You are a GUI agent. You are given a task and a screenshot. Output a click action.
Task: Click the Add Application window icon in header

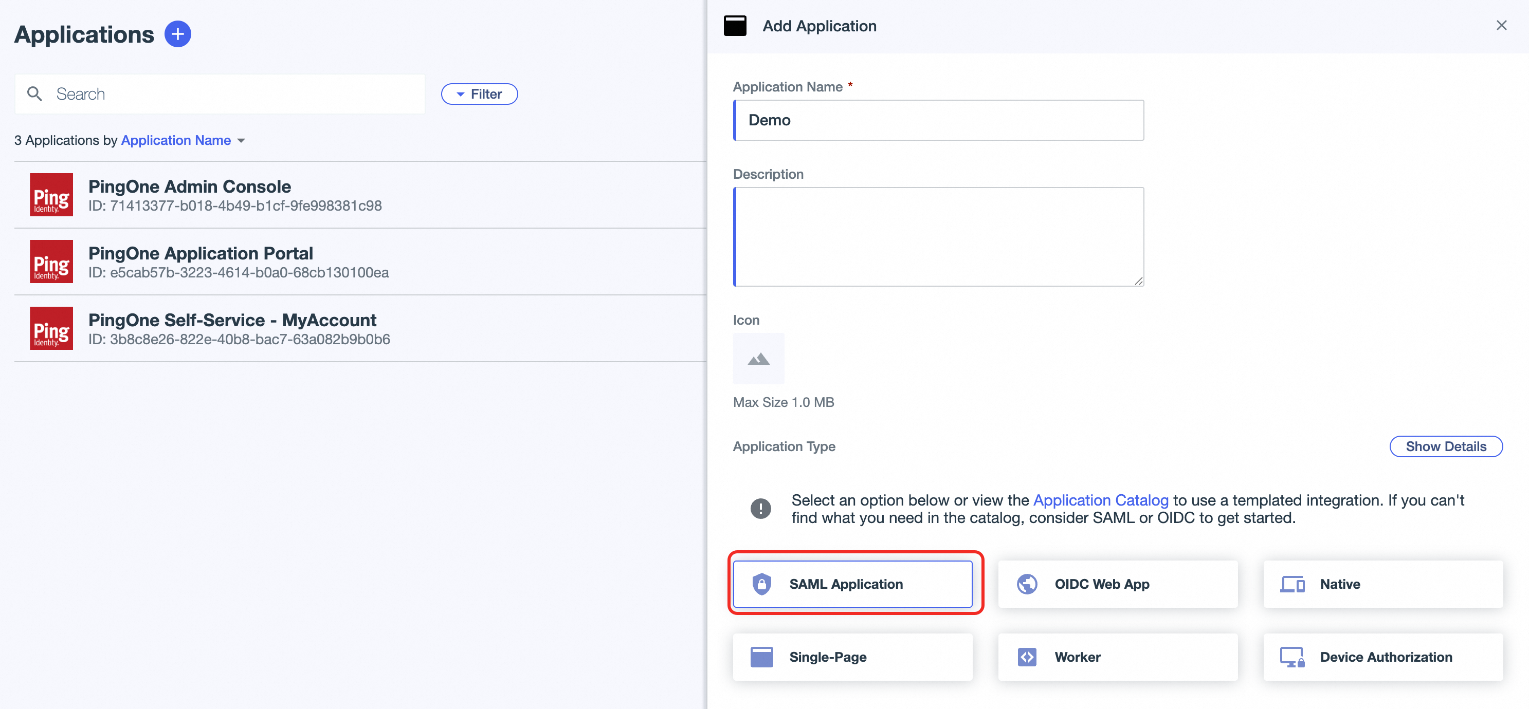[735, 26]
